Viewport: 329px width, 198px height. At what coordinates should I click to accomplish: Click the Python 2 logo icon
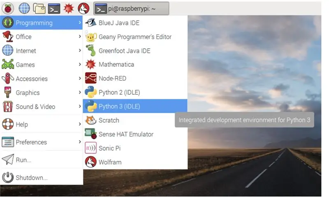(90, 92)
